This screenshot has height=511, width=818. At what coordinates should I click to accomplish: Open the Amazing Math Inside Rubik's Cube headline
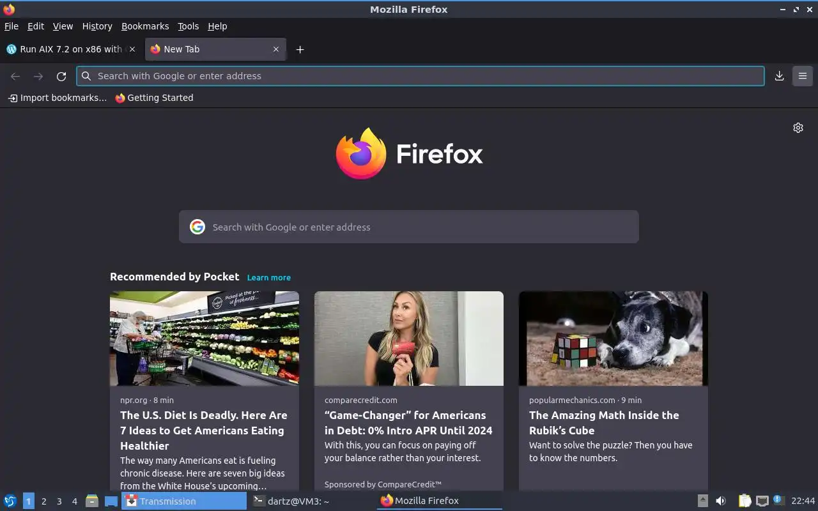604,423
